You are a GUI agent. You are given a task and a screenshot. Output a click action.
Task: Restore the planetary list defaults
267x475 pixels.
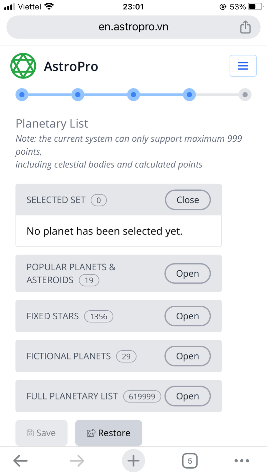pos(108,433)
